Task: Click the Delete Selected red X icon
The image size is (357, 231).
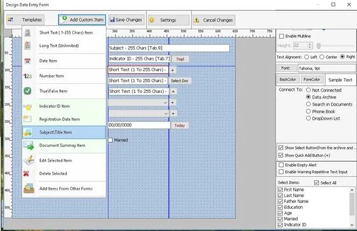Action: pos(26,174)
